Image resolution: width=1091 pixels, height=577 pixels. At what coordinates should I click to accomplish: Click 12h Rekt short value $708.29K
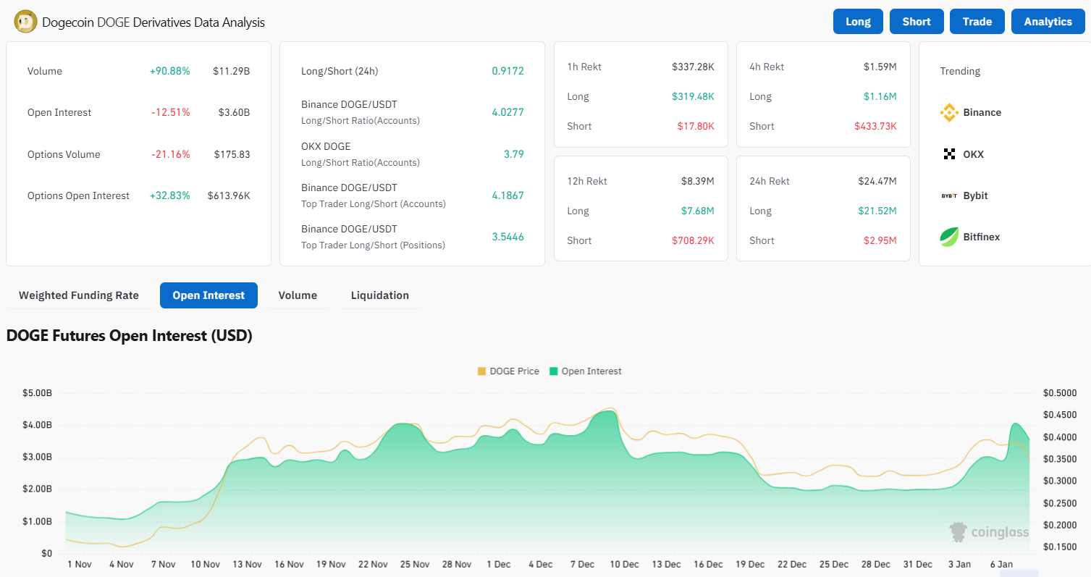tap(693, 240)
